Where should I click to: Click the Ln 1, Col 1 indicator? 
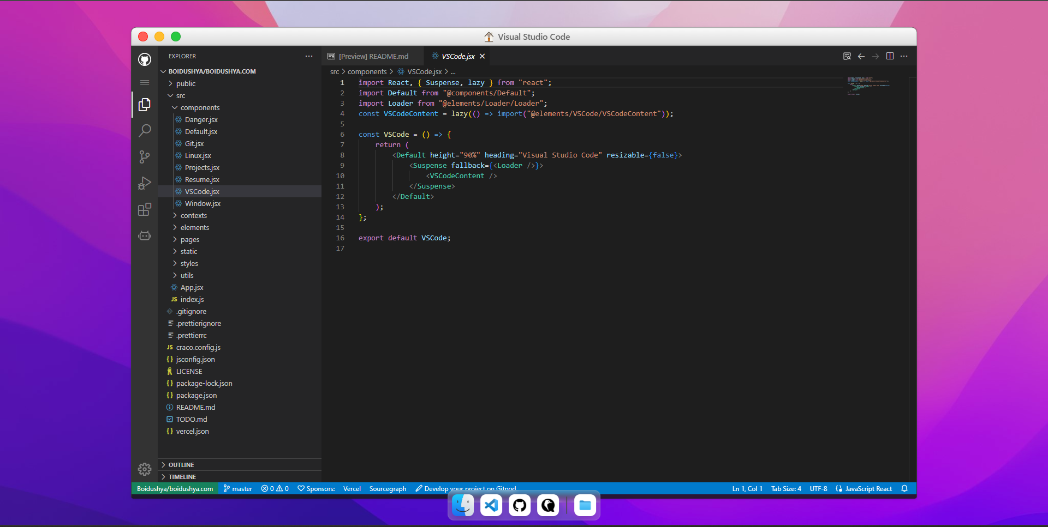tap(747, 488)
